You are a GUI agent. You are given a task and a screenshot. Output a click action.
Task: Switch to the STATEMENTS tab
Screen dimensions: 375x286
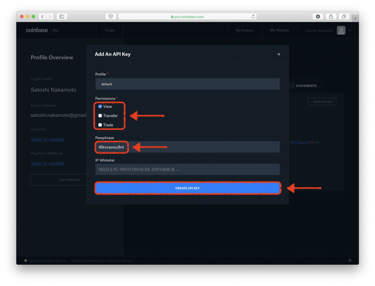304,86
